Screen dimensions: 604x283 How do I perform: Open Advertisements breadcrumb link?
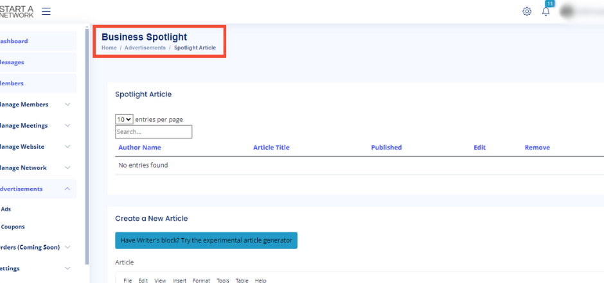coord(145,48)
